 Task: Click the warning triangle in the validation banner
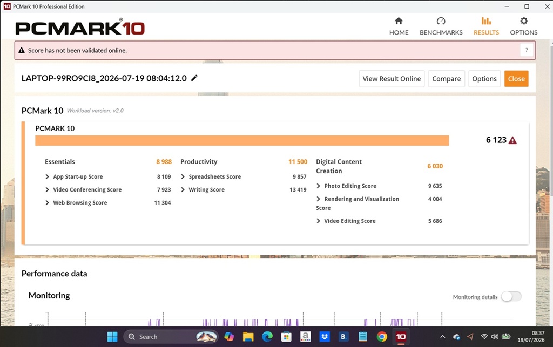(x=22, y=50)
